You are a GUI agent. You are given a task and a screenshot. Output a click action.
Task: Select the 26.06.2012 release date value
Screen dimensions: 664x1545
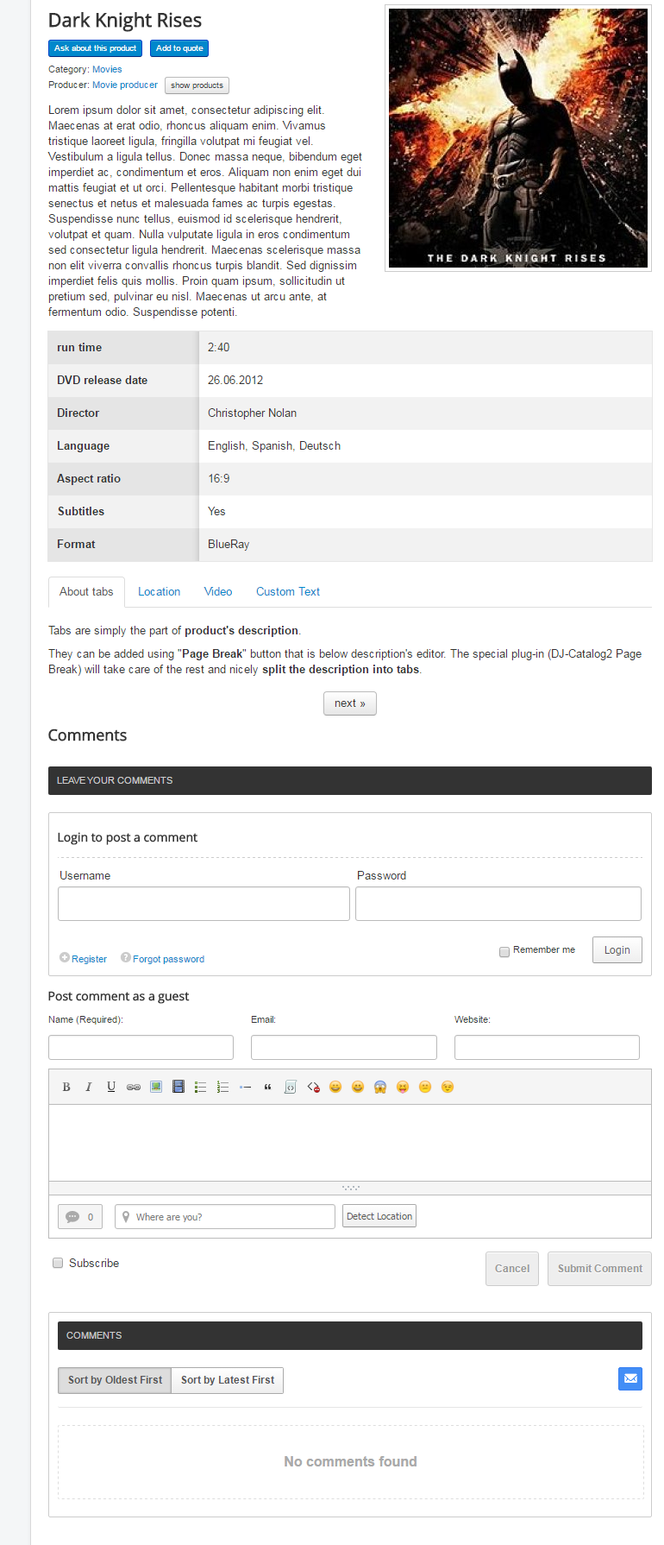tap(235, 381)
